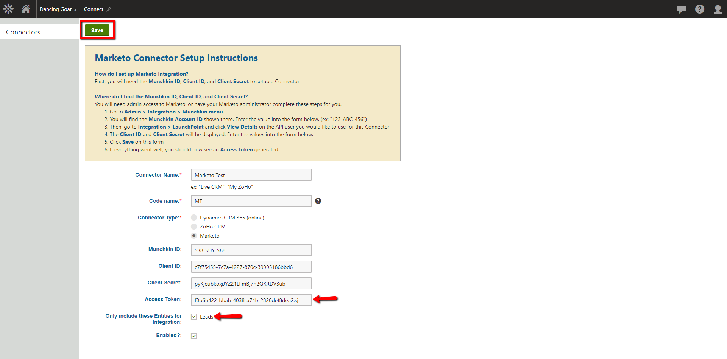Edit the Code name field
The image size is (727, 359).
pos(251,201)
